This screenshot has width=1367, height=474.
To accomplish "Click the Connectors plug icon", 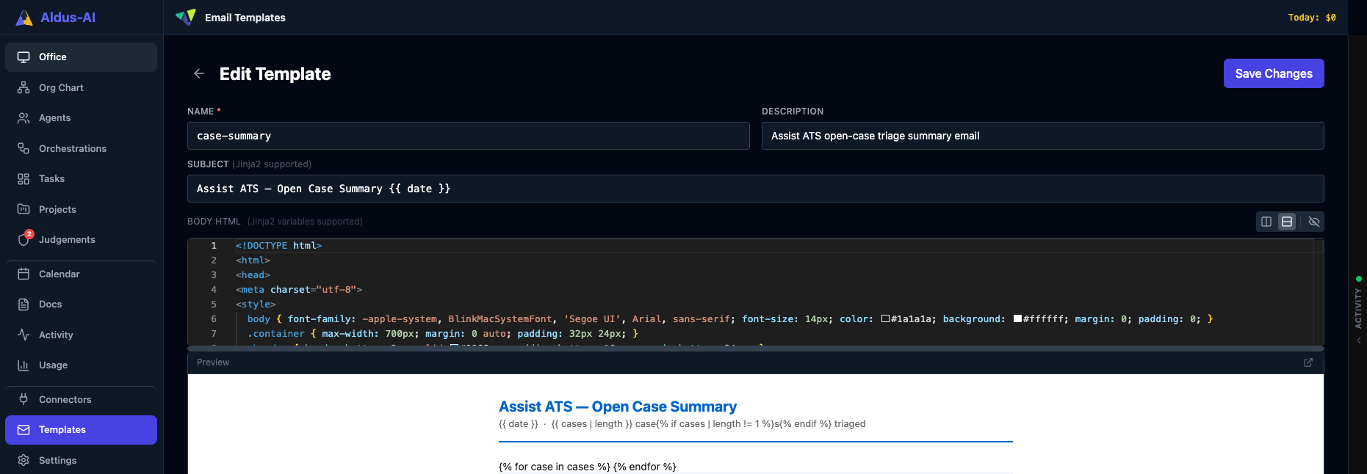I will coord(24,399).
